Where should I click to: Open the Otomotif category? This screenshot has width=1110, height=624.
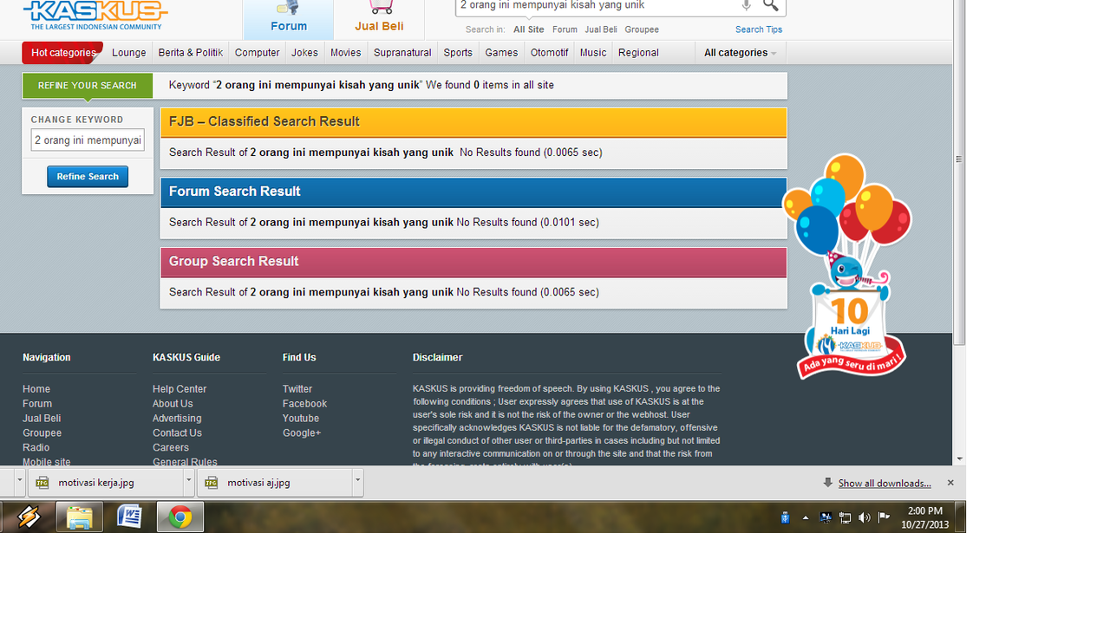coord(549,53)
